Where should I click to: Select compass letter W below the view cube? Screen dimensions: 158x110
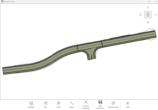[148, 22]
